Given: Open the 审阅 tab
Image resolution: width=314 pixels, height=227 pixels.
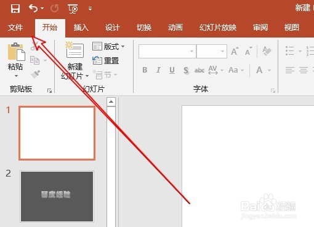Looking at the screenshot, I should (x=260, y=28).
